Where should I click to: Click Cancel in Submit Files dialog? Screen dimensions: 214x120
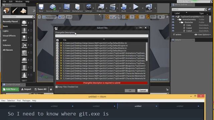tap(143, 91)
